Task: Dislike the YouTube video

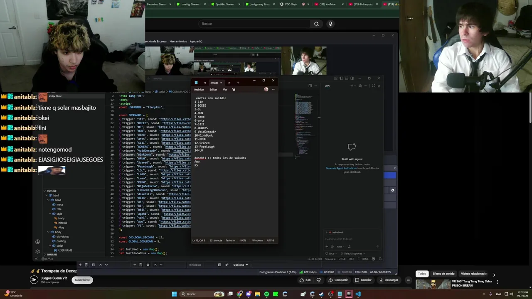Action: (x=319, y=280)
